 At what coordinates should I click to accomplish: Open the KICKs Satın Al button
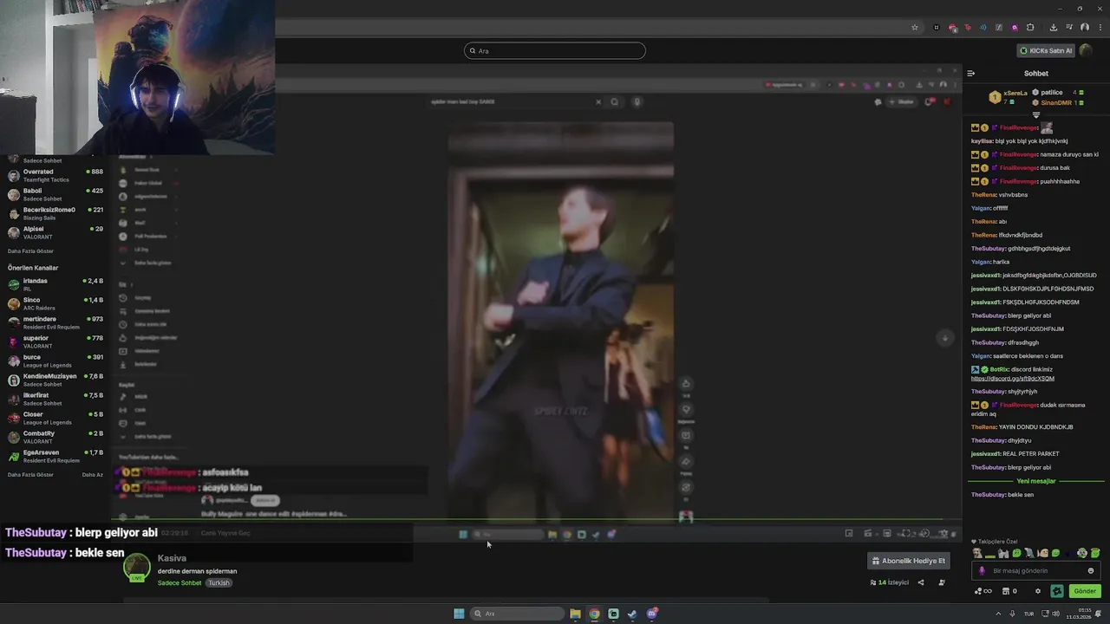click(x=1046, y=50)
